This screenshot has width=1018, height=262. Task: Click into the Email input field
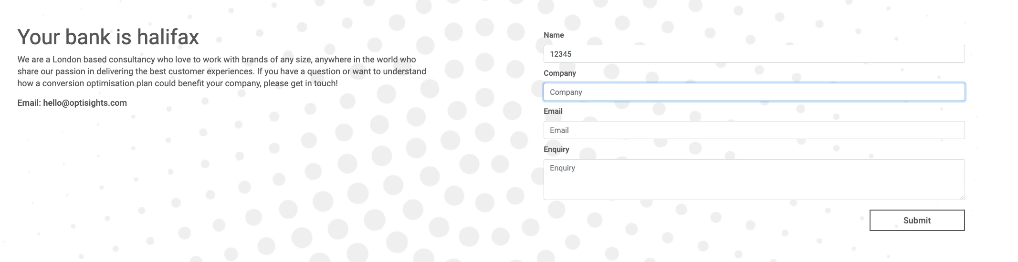click(754, 130)
